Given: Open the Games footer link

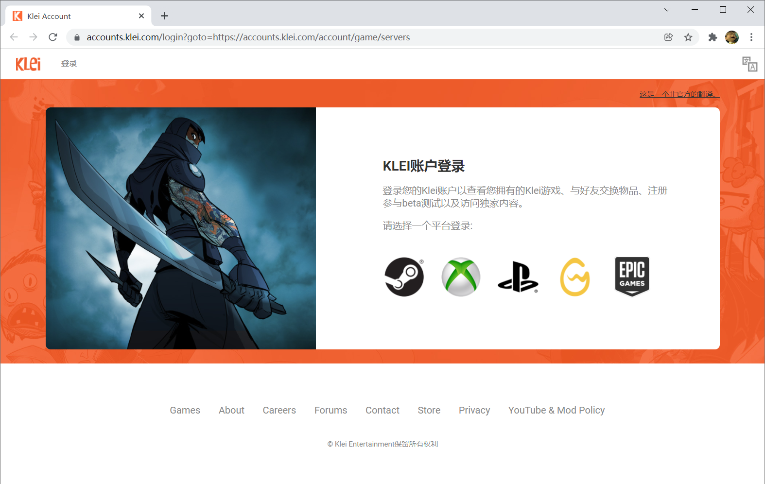Looking at the screenshot, I should coord(185,410).
